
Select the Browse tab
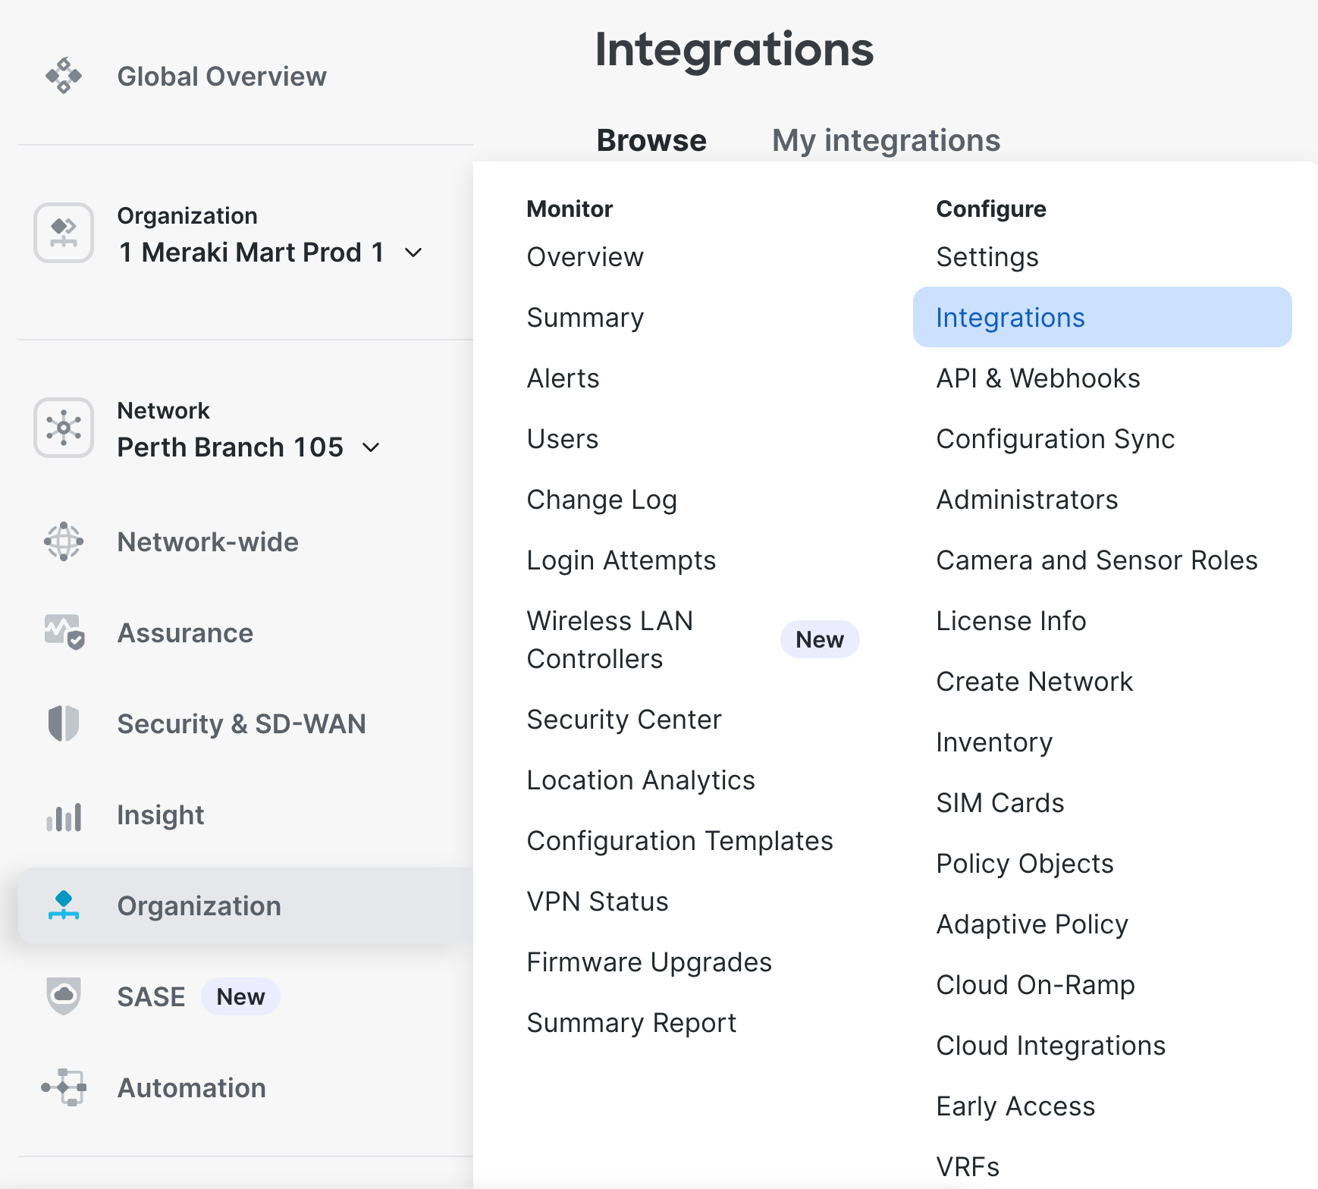point(651,140)
